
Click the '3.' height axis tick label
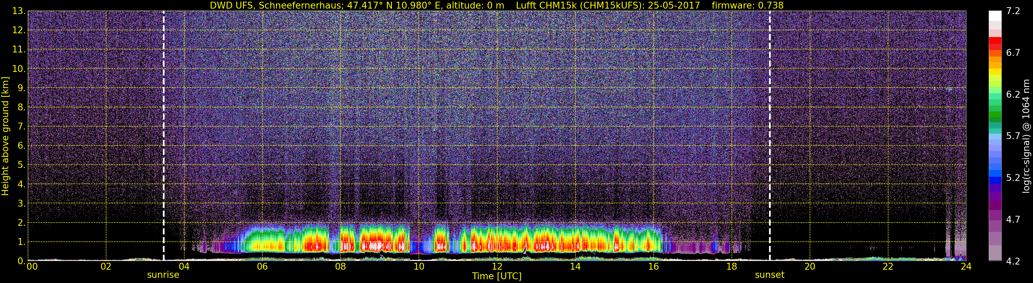click(21, 204)
